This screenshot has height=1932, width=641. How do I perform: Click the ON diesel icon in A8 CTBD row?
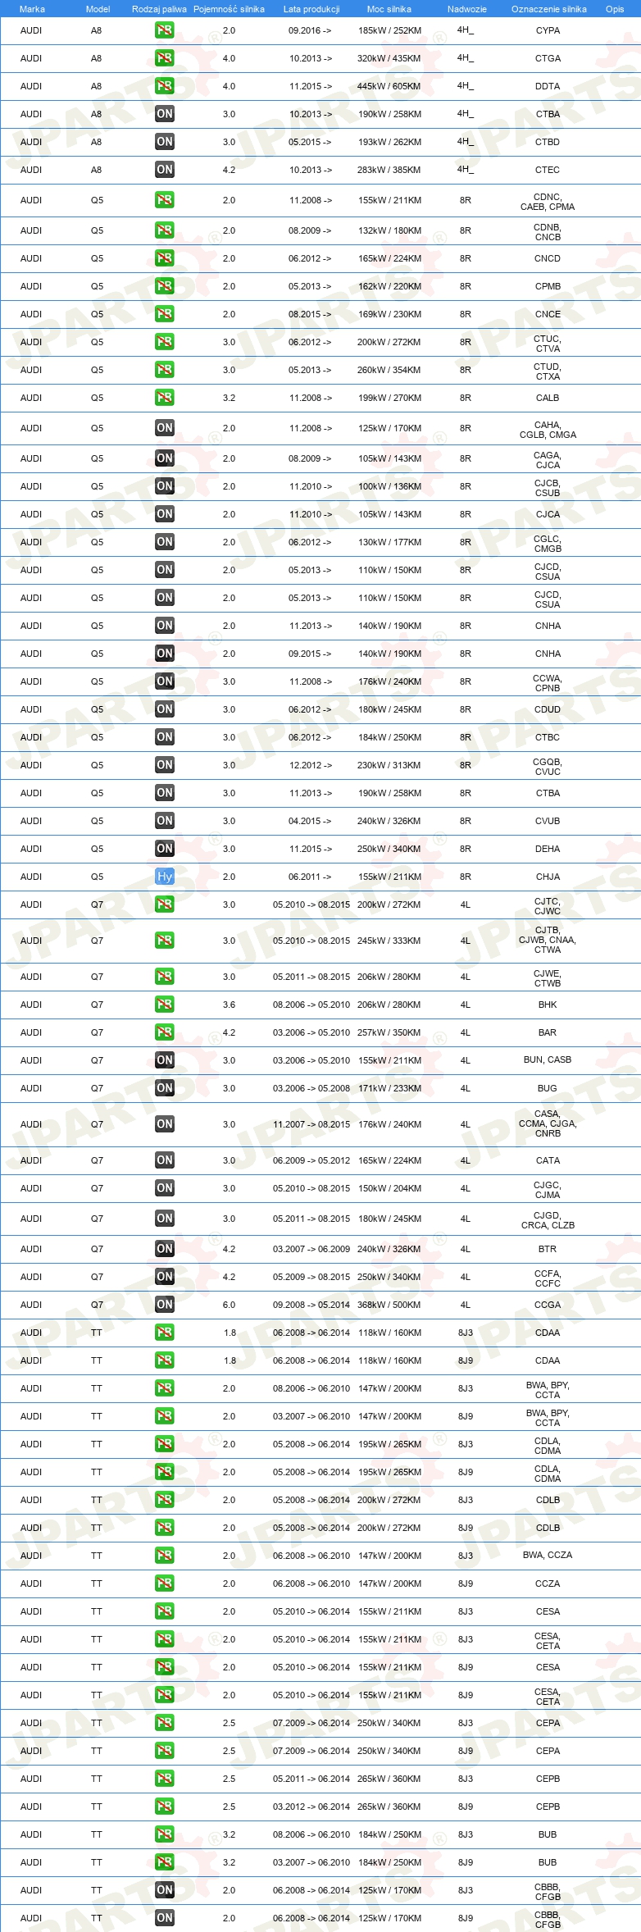165,142
